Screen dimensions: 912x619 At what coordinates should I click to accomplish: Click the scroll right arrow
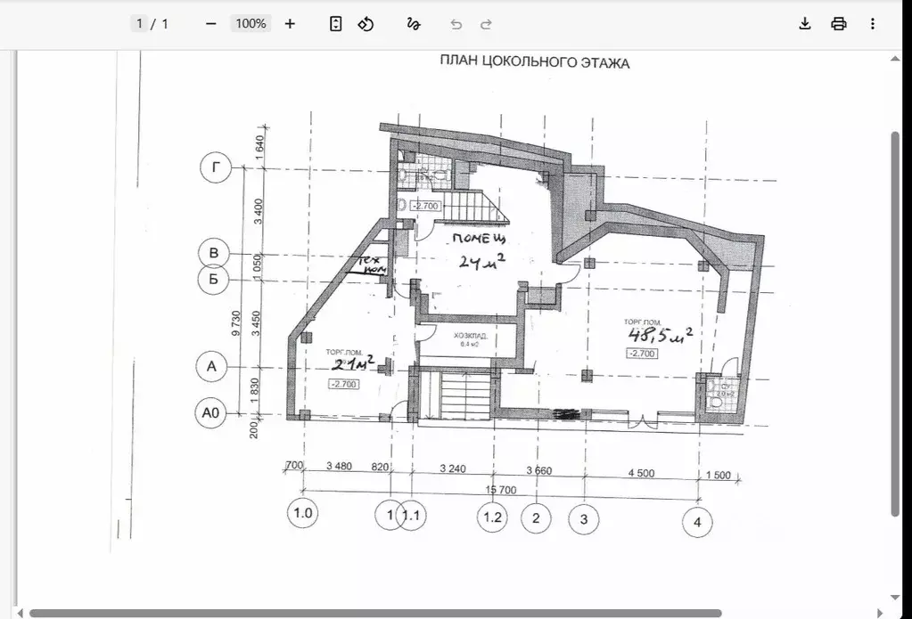tap(880, 613)
